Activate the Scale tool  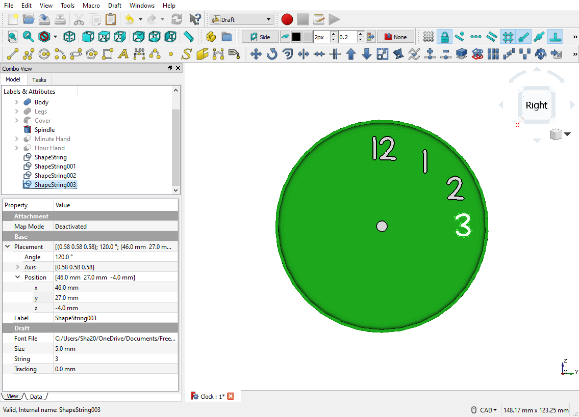click(x=383, y=54)
